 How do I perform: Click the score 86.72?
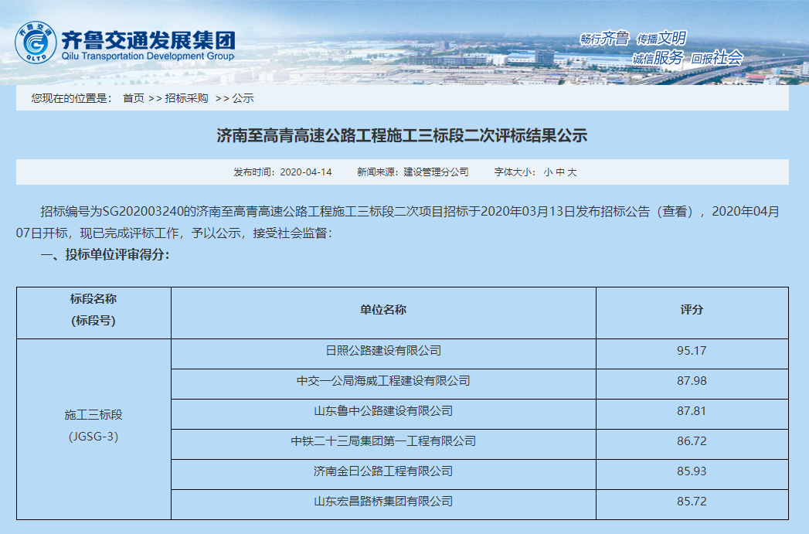(692, 441)
